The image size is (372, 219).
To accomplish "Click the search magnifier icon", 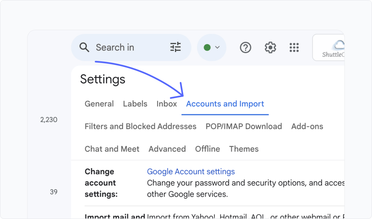I will 84,48.
